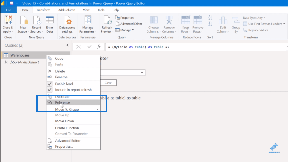Screen dimensions: 288x162
Task: Cancel the formula with the X icon
Action: 78,47
